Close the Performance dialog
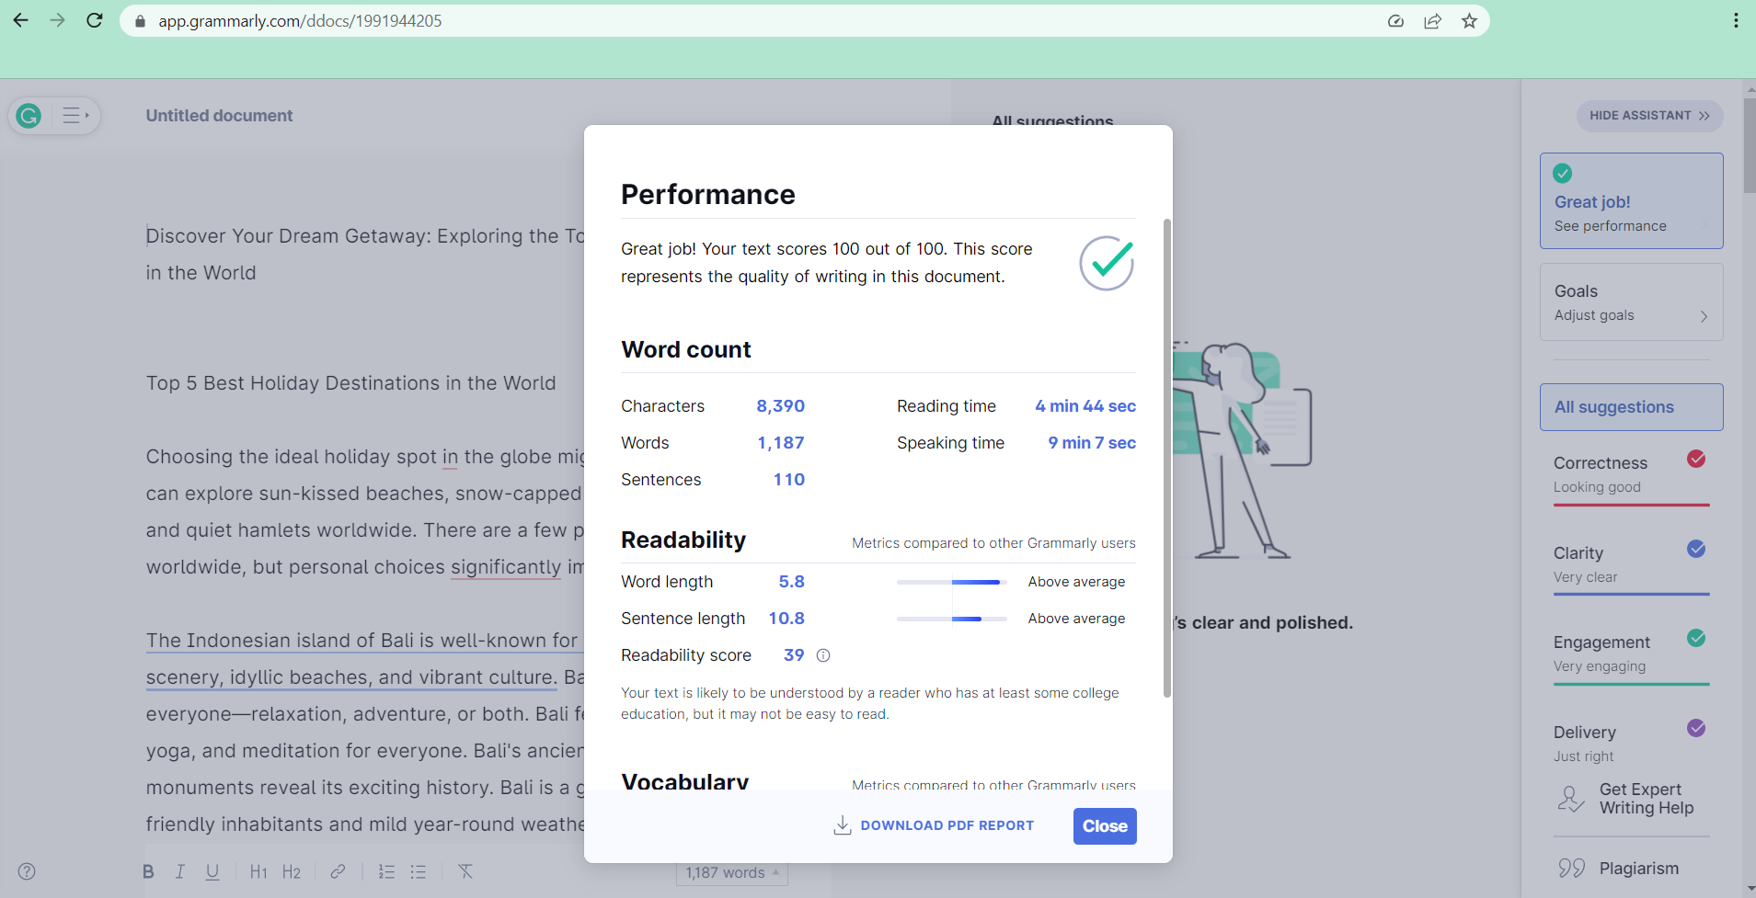The image size is (1756, 898). pyautogui.click(x=1105, y=826)
